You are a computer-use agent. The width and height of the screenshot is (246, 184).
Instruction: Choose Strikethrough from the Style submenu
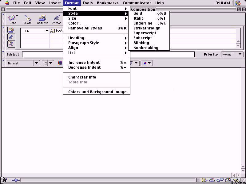click(x=149, y=28)
